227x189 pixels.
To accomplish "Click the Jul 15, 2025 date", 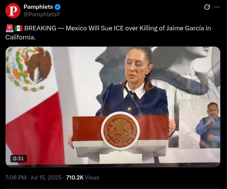I will 46,178.
